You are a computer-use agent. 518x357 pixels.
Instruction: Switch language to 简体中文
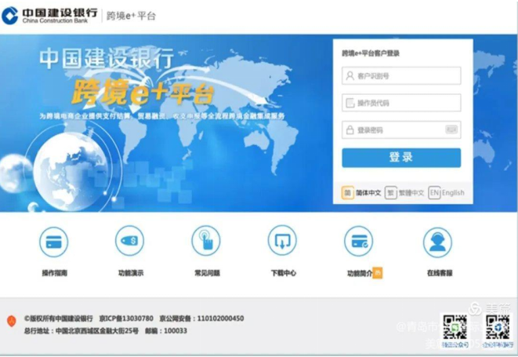coord(368,192)
